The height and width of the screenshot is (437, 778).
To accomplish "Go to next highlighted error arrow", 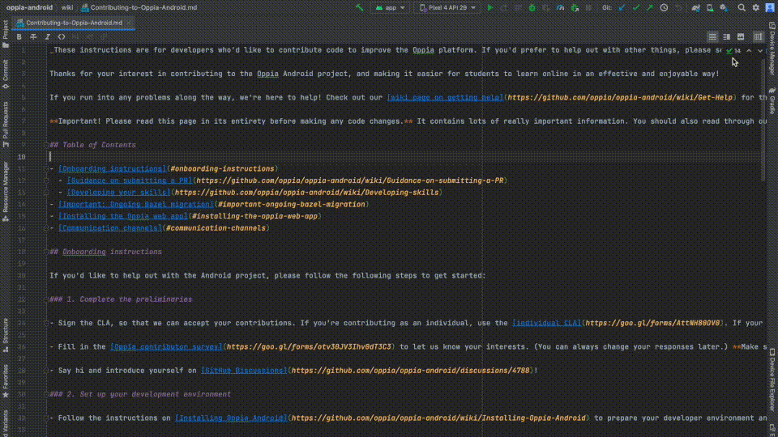I will (759, 50).
